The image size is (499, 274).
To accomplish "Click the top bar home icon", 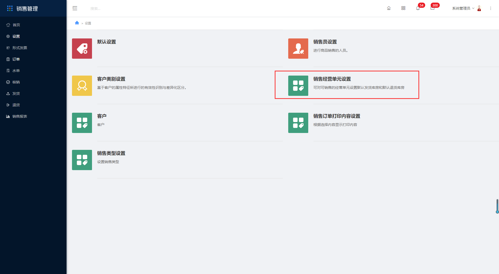I will 389,8.
